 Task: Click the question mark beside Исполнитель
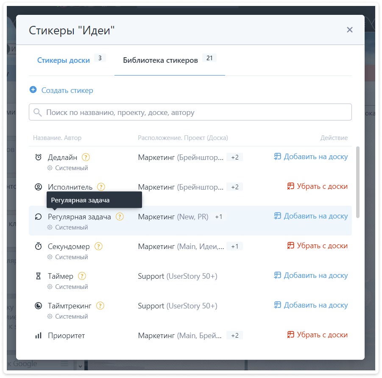(x=101, y=187)
